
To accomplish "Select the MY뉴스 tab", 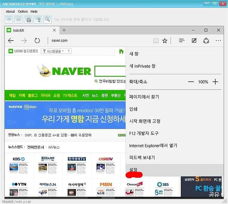I will [x=54, y=147].
